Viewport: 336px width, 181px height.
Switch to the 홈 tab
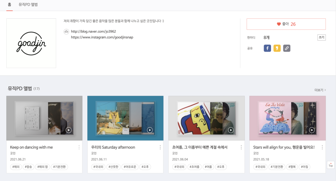tap(9, 5)
